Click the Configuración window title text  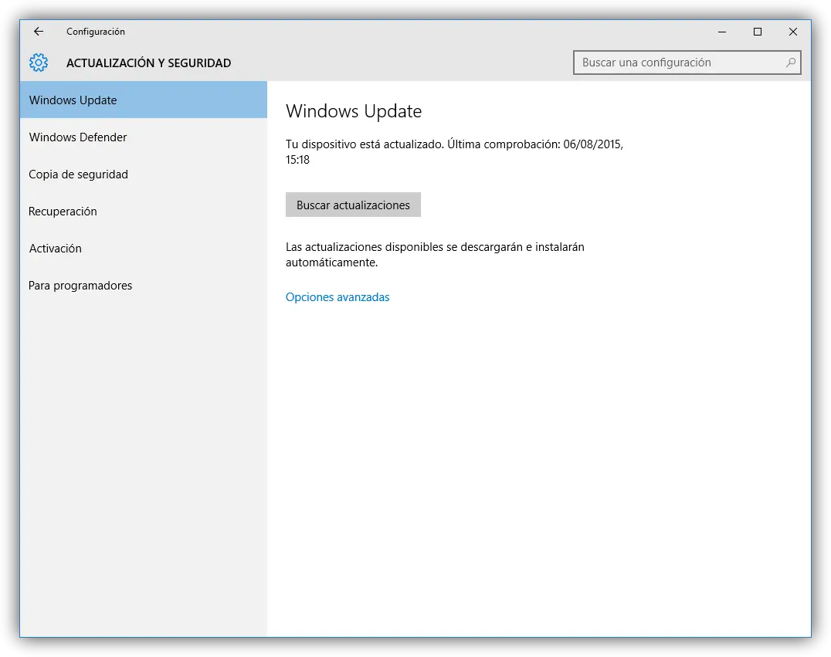(x=96, y=31)
